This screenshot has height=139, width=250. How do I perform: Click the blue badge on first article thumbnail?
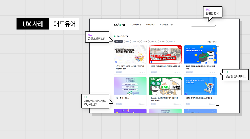point(116,62)
